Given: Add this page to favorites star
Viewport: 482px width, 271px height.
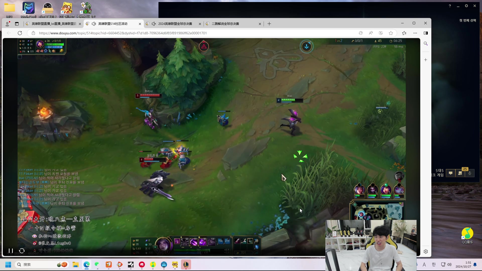Looking at the screenshot, I should (x=391, y=33).
